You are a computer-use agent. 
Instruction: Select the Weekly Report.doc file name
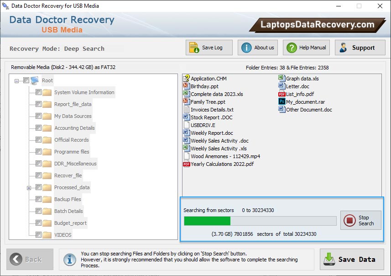click(212, 133)
